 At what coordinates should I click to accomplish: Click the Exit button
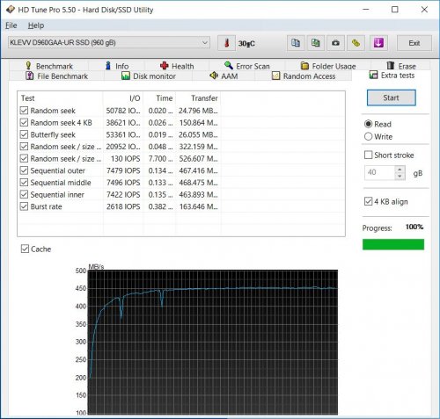pos(414,43)
